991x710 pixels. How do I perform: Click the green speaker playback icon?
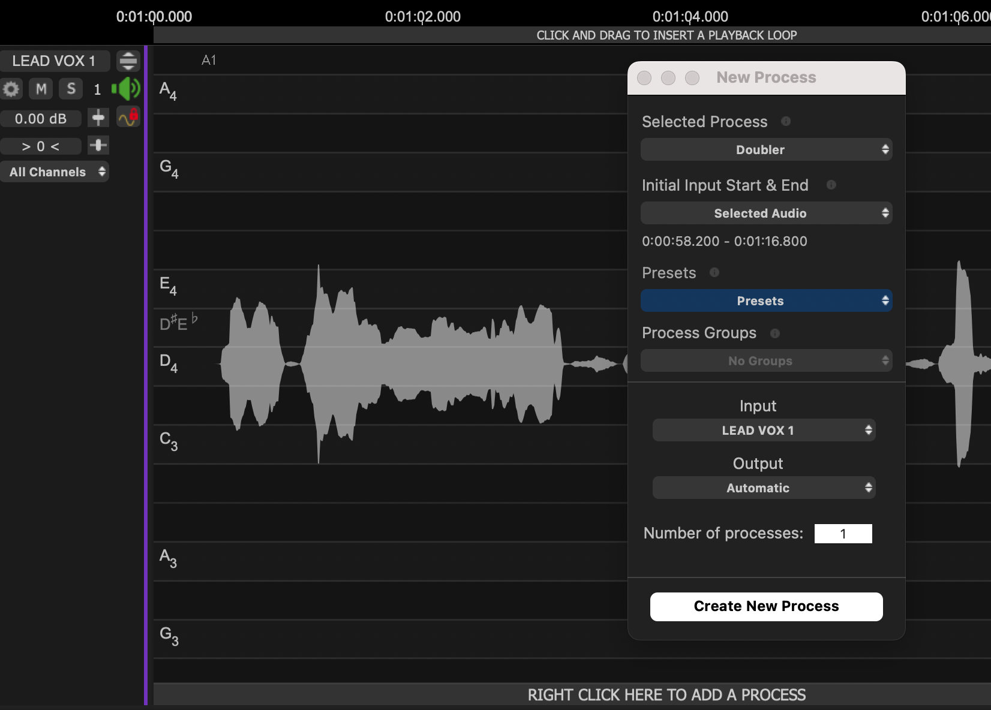127,89
